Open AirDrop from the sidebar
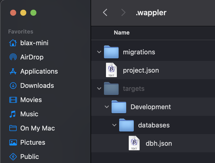215x163 pixels. point(32,57)
